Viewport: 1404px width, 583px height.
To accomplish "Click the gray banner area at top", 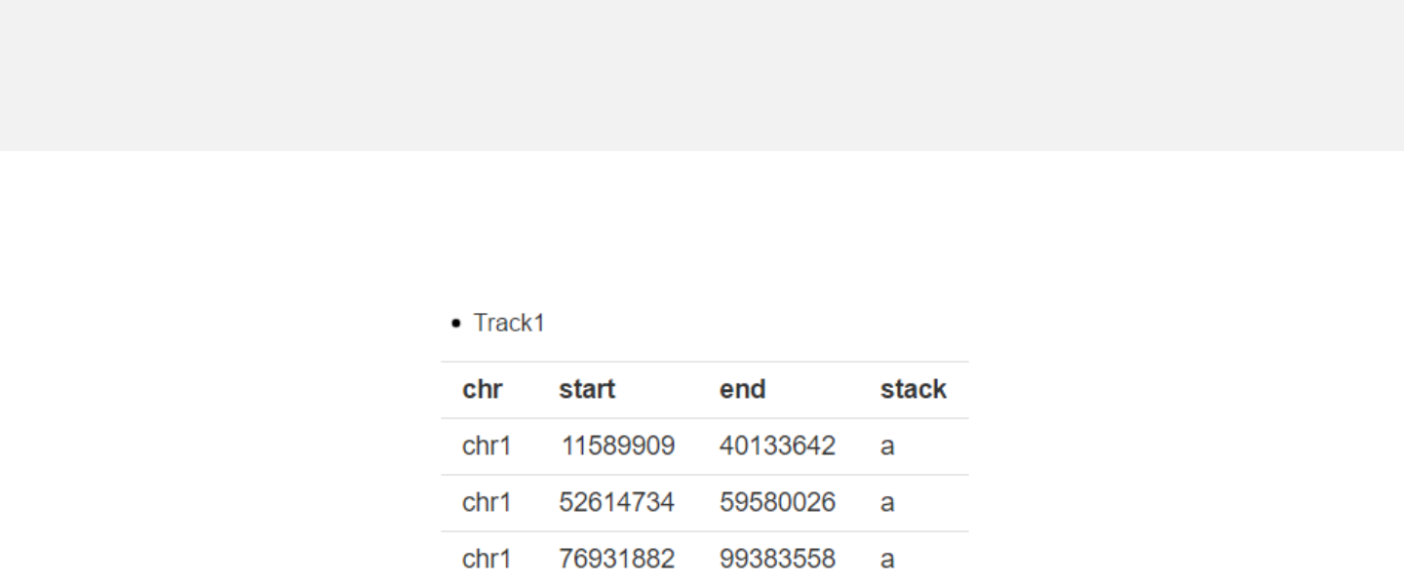I will (x=702, y=75).
